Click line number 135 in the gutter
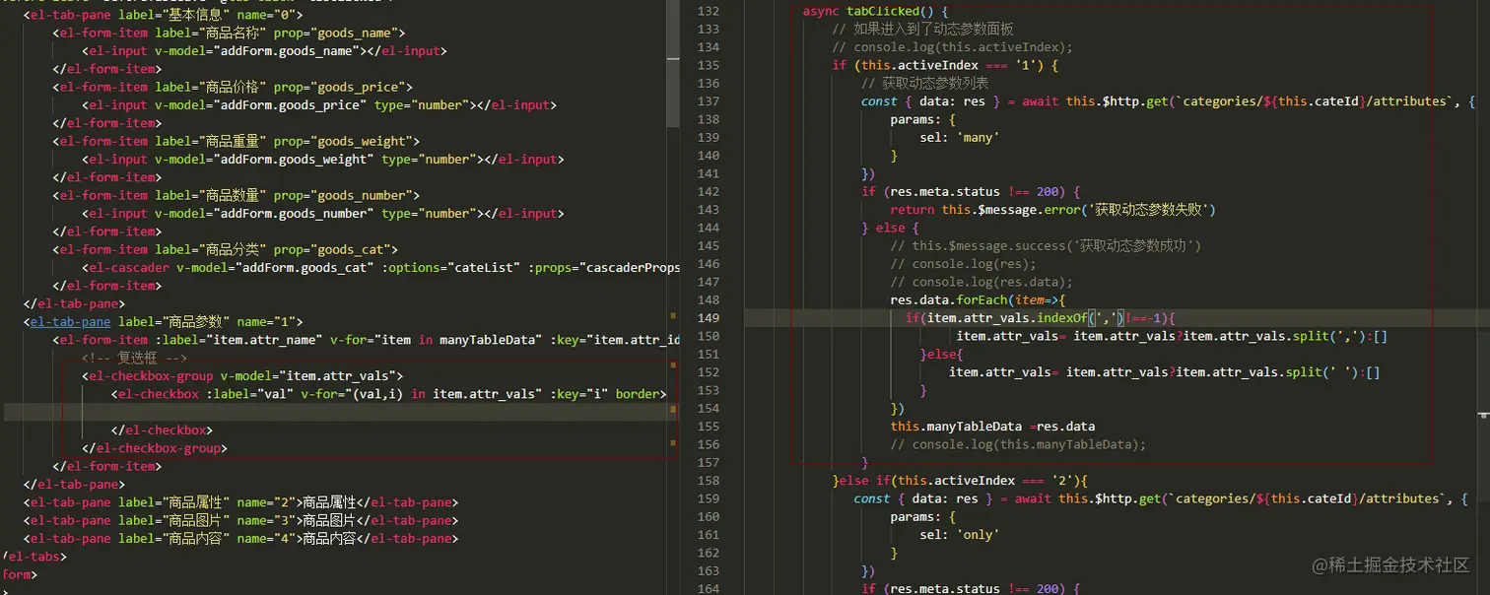Image resolution: width=1490 pixels, height=595 pixels. [708, 65]
